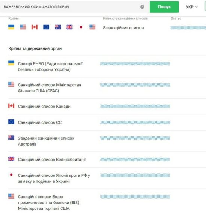Viewport: 206px width, 217px height.
Task: Click the Ukraine flag icon in countries row
Action: [x=11, y=27]
